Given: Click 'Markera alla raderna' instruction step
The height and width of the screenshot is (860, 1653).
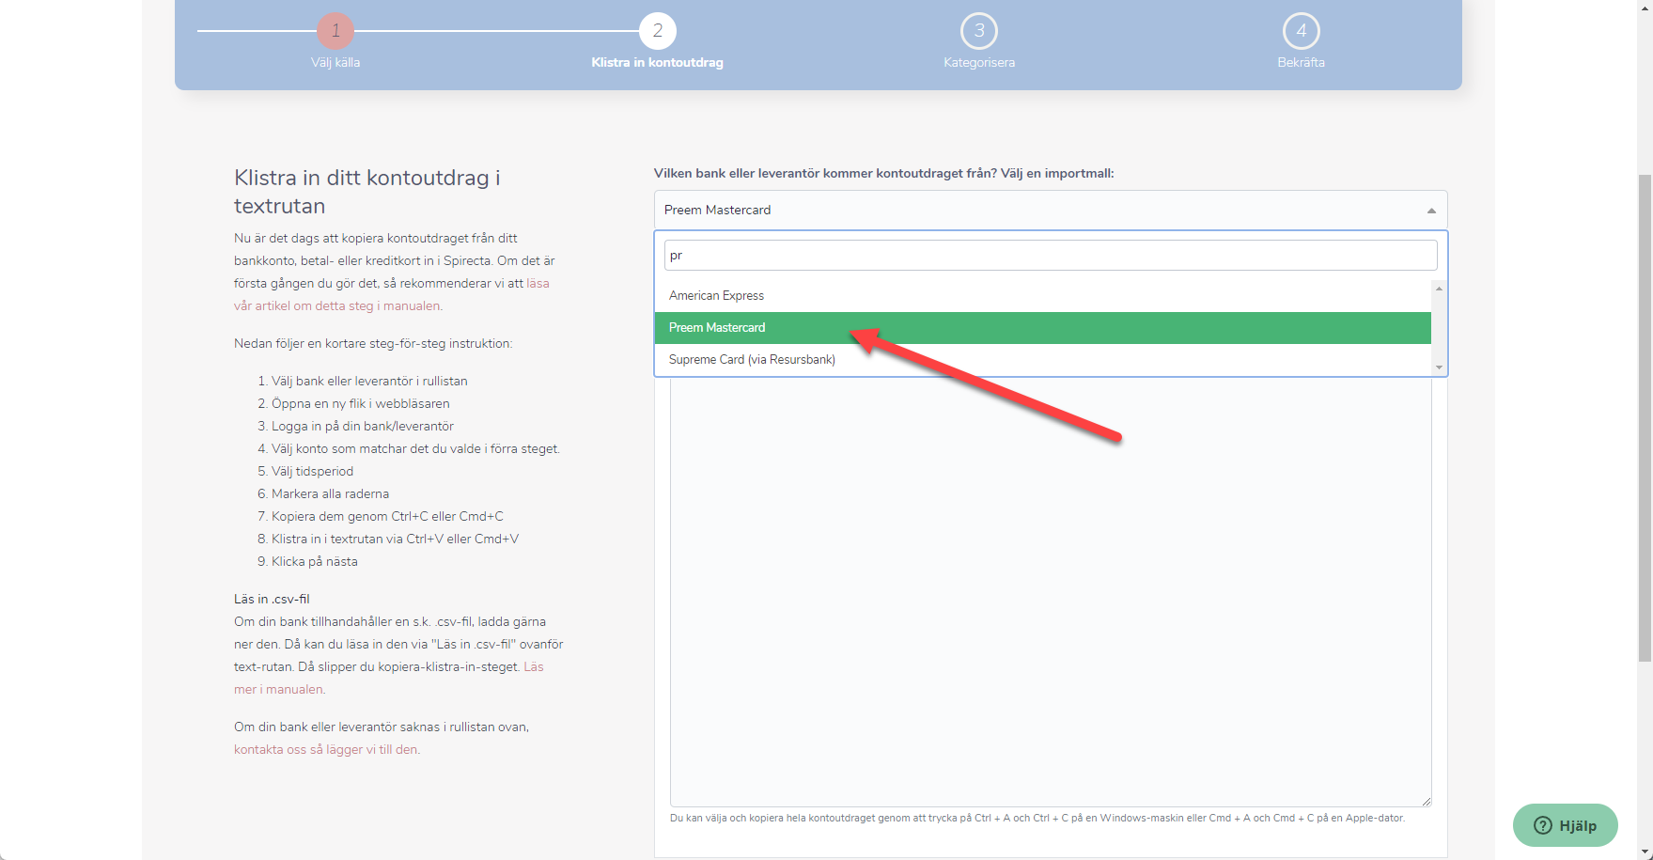Looking at the screenshot, I should [330, 493].
